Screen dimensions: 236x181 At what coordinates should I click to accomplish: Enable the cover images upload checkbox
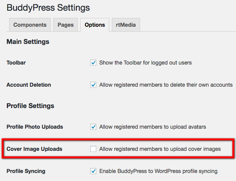[x=93, y=149]
